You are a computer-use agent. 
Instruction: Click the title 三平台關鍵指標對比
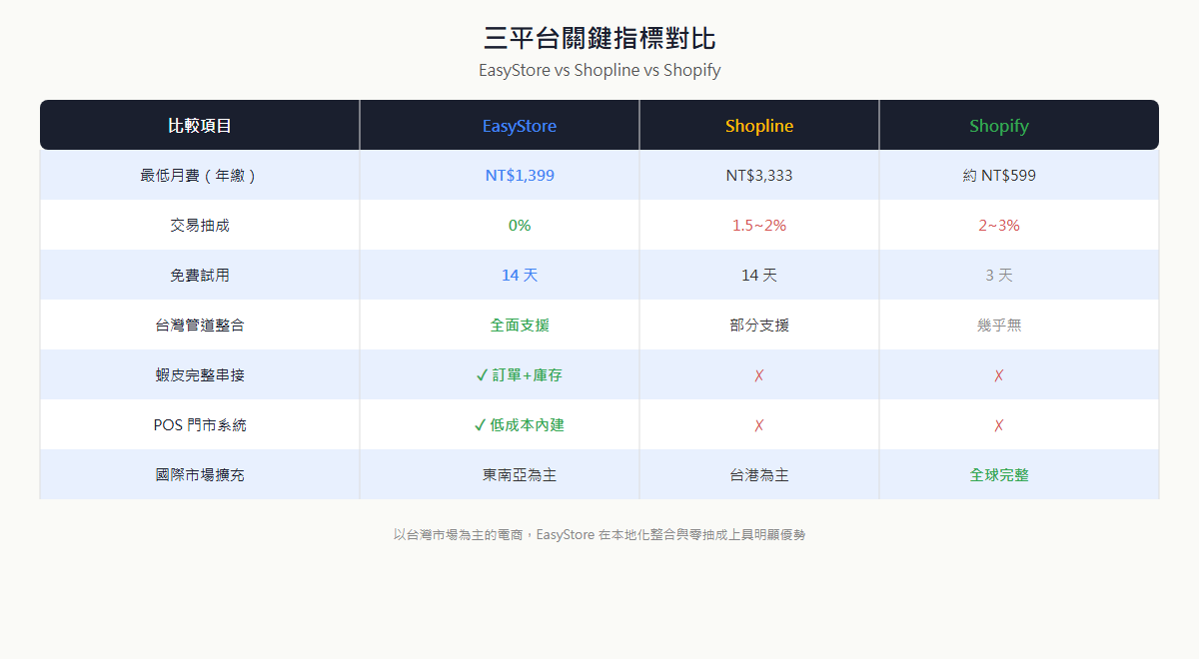pyautogui.click(x=599, y=39)
